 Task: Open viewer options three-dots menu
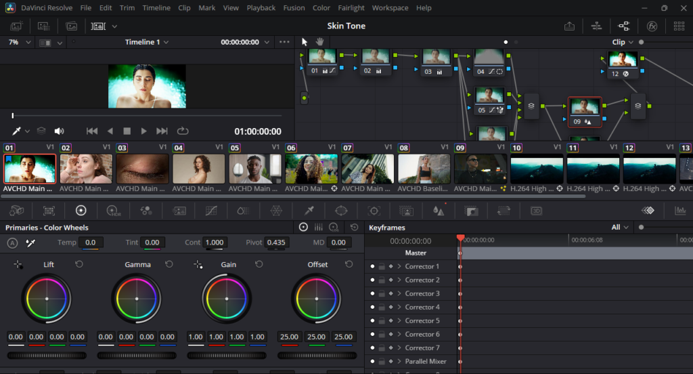[x=284, y=42]
